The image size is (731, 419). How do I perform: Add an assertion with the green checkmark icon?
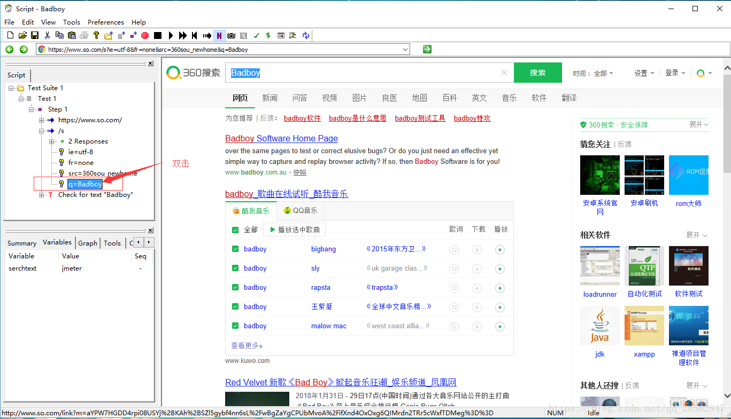click(256, 35)
